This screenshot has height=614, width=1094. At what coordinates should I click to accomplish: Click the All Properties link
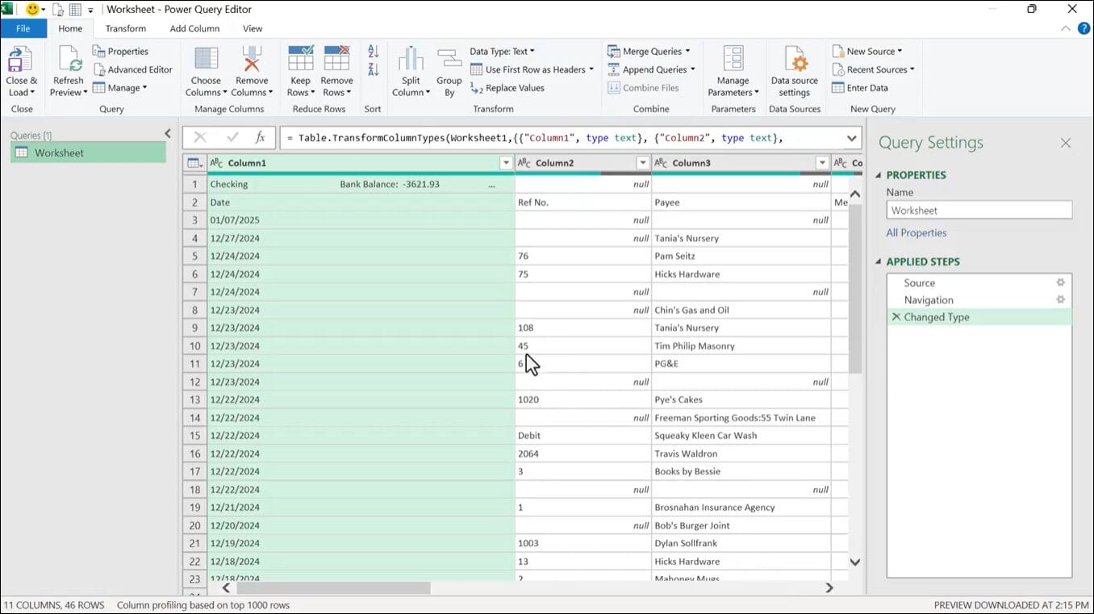tap(916, 232)
